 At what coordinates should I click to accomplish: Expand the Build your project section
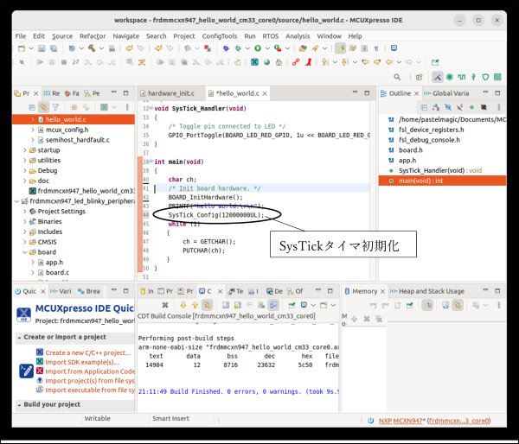[19, 404]
